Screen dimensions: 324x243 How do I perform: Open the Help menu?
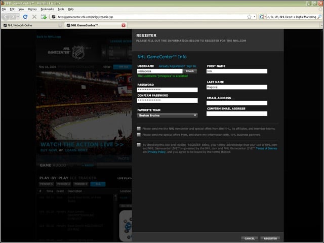(x=71, y=9)
